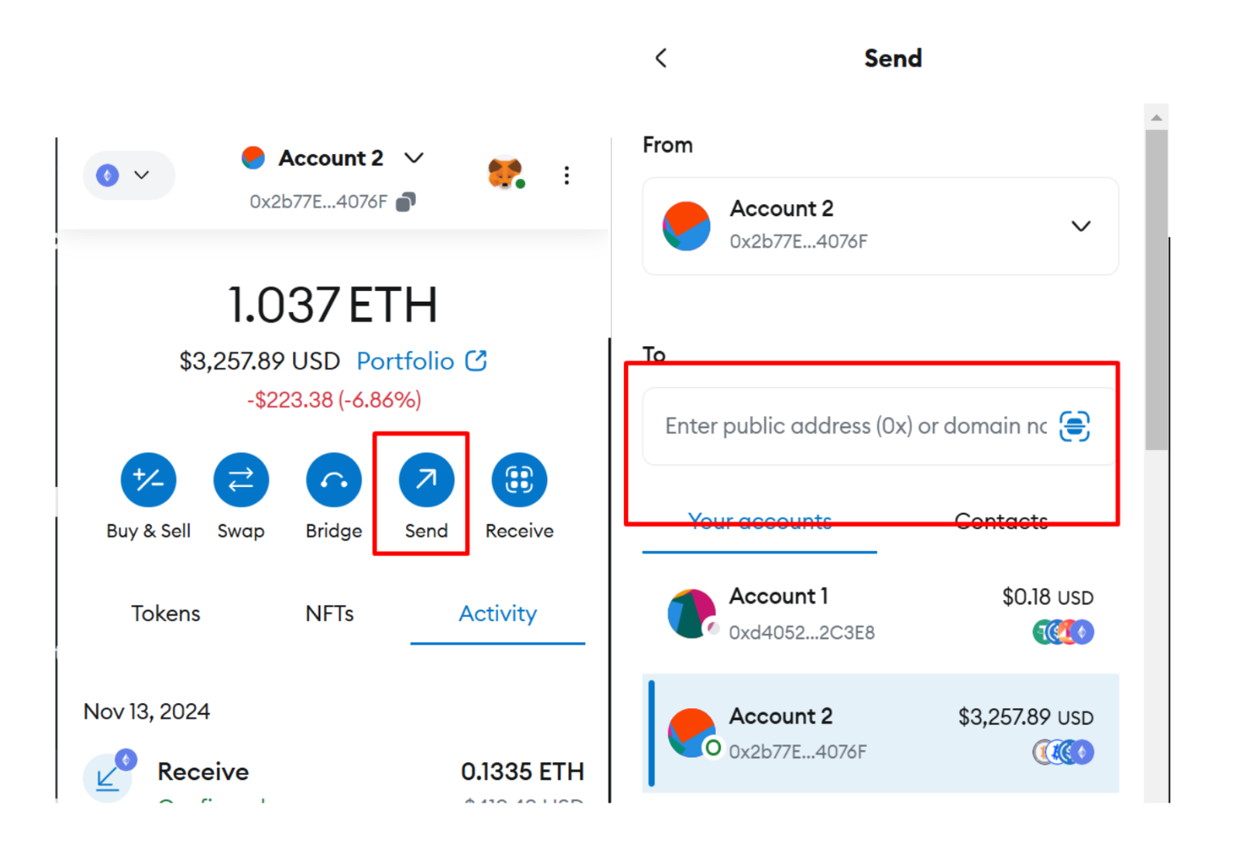Open the Swap function
Image resolution: width=1251 pixels, height=863 pixels.
[241, 480]
